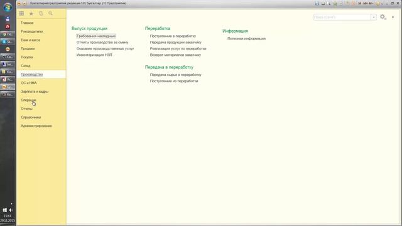402x226 pixels.
Task: Click the Выпуск продукции heading
Action: point(89,28)
